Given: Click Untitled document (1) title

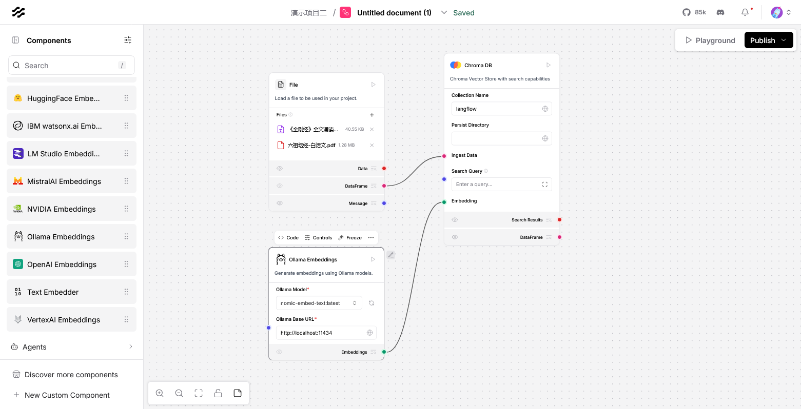Looking at the screenshot, I should click(394, 13).
